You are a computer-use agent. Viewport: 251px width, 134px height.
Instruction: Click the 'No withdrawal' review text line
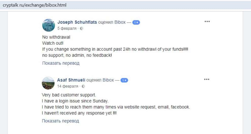[x=56, y=37]
